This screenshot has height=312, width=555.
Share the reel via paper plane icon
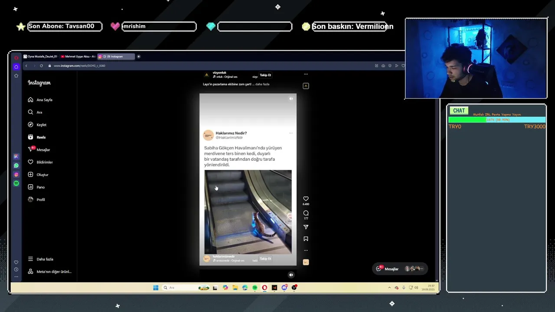[306, 227]
